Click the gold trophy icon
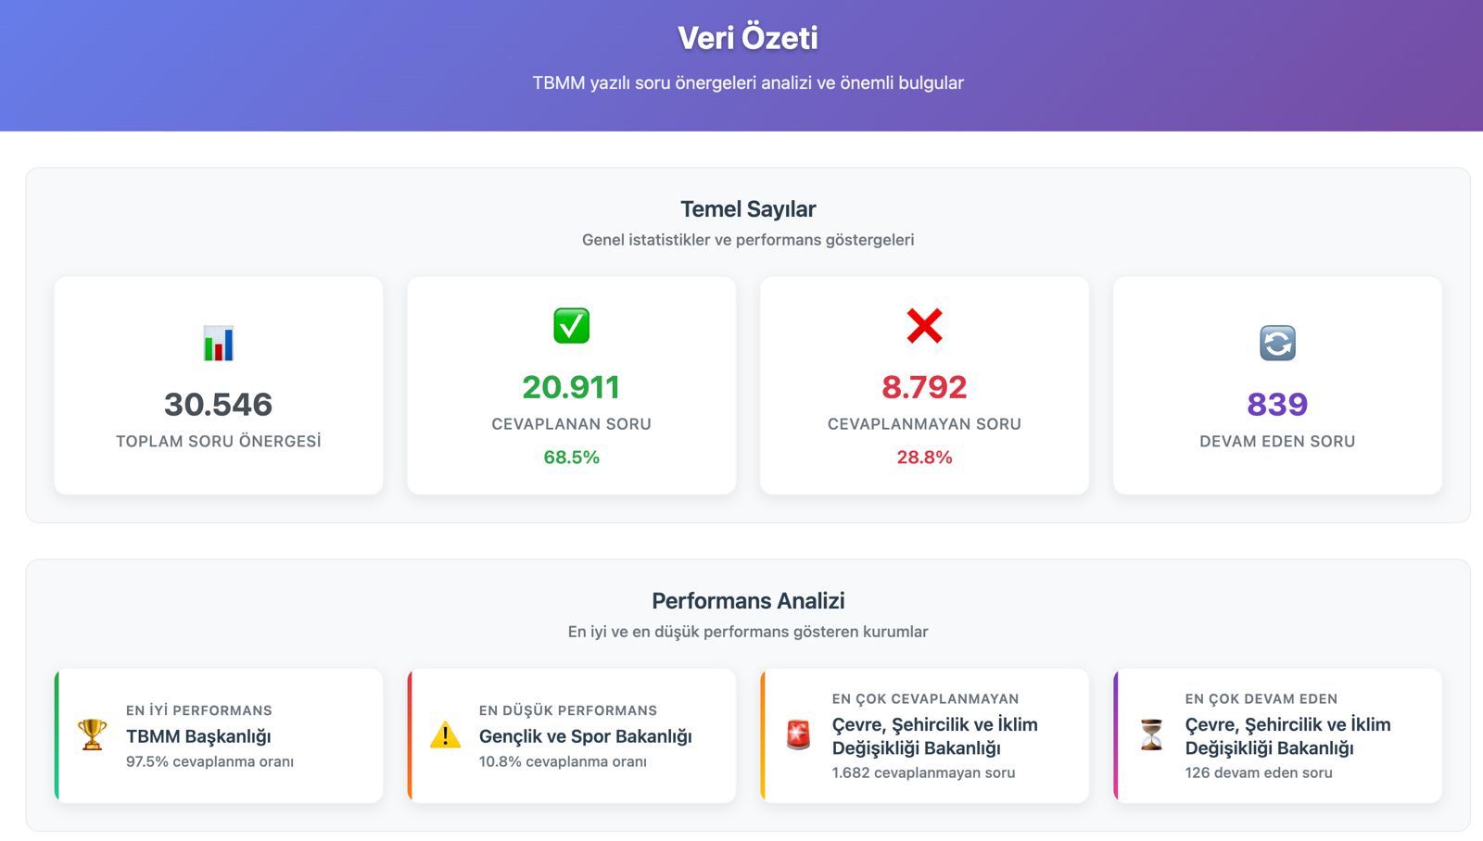 (x=92, y=735)
